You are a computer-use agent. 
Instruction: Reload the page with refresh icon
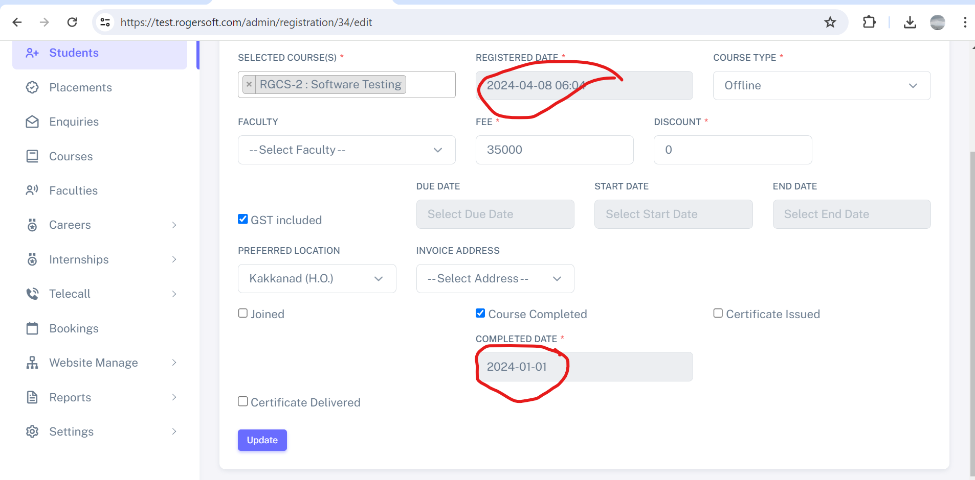[72, 22]
